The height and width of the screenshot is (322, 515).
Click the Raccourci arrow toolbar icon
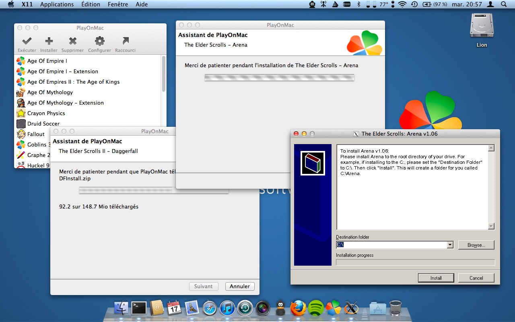click(x=125, y=41)
